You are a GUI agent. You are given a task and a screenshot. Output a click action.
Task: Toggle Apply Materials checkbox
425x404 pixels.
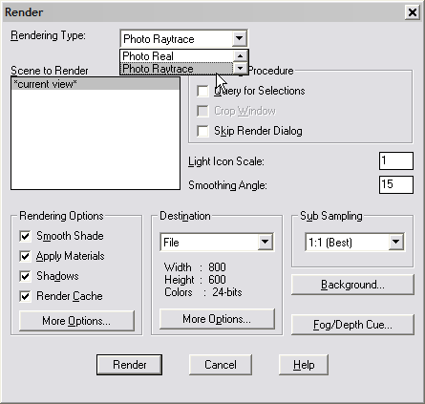point(25,256)
